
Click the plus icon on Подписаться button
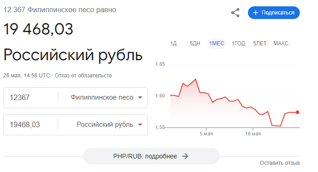[x=256, y=13]
